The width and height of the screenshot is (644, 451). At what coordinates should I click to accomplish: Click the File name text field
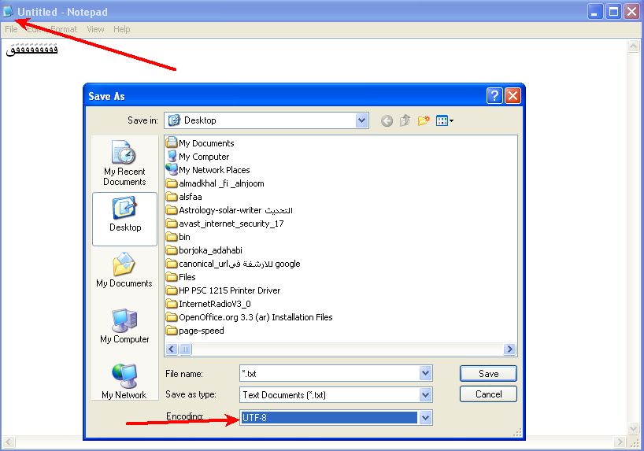329,374
